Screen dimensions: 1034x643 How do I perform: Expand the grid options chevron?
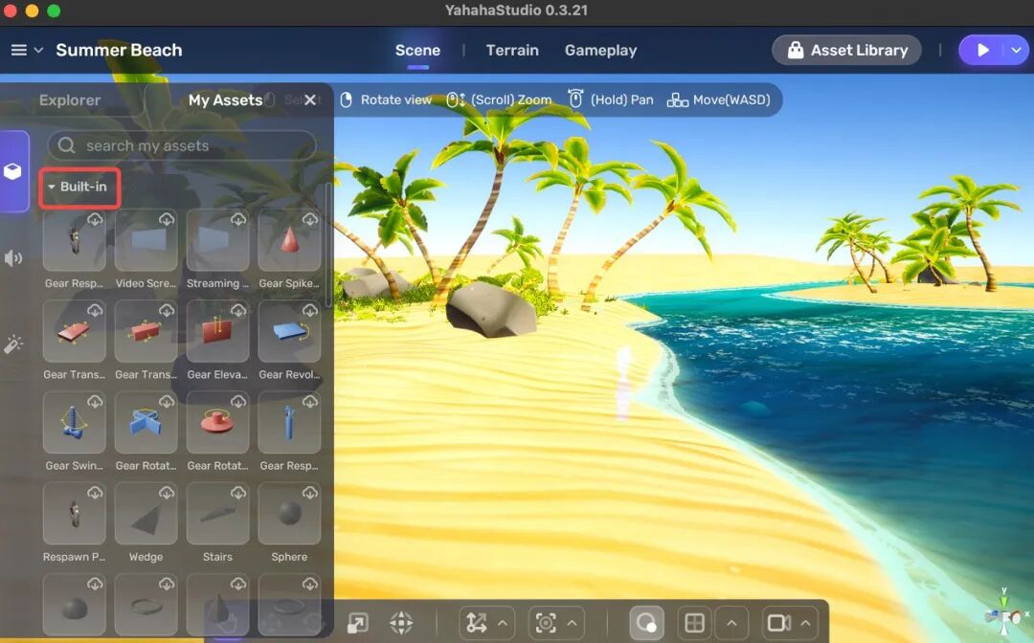coord(731,623)
